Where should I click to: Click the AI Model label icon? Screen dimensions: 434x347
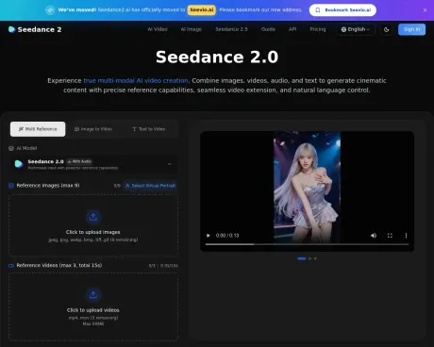coord(11,148)
